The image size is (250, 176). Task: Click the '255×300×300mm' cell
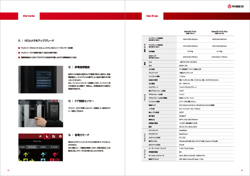[x=190, y=46]
